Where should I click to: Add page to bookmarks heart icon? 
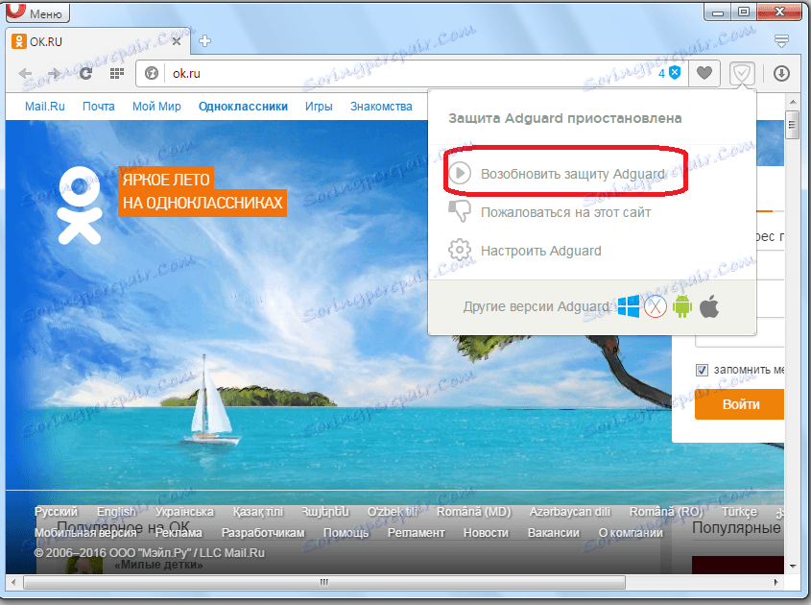coord(704,74)
